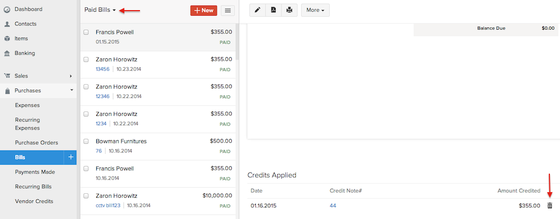Viewport: 560px width, 219px height.
Task: Click the $355.00 amount credited value
Action: (529, 206)
